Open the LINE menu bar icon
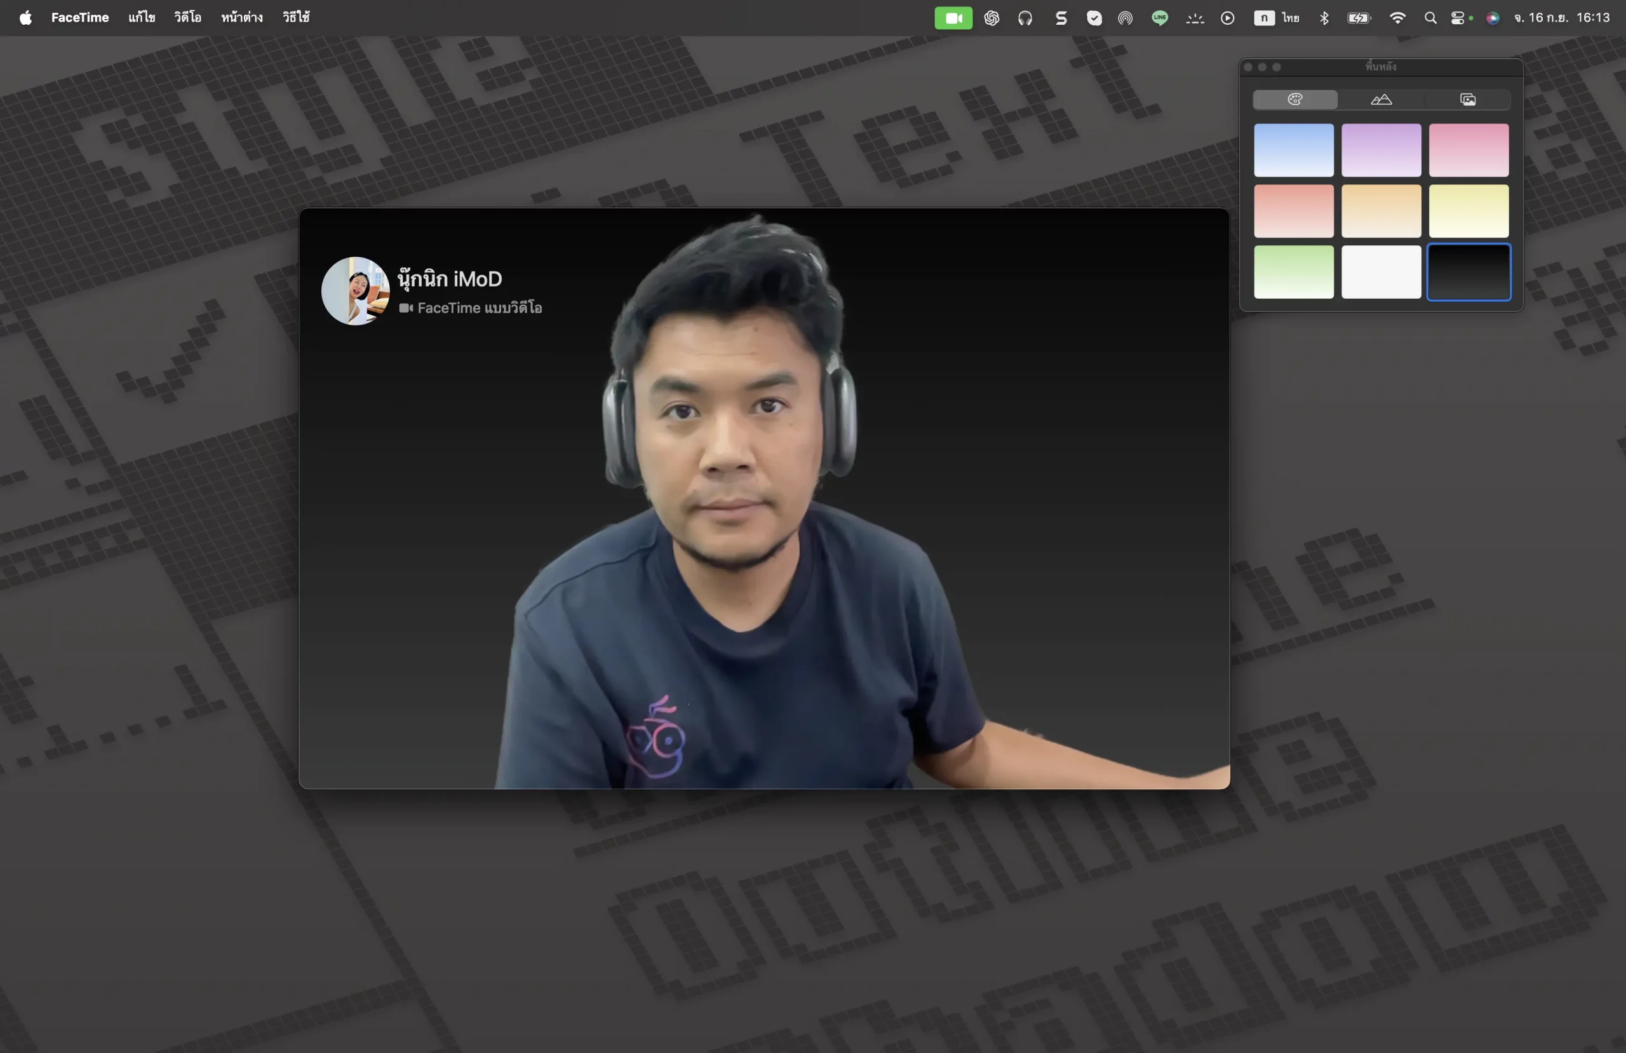The width and height of the screenshot is (1626, 1053). point(1159,18)
